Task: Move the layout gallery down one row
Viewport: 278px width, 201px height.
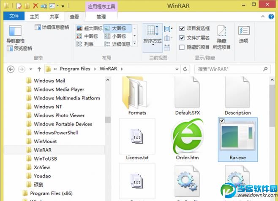Action: point(135,36)
